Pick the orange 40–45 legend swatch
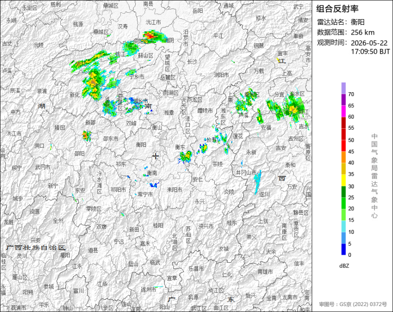This screenshot has width=393, height=312. 343,157
